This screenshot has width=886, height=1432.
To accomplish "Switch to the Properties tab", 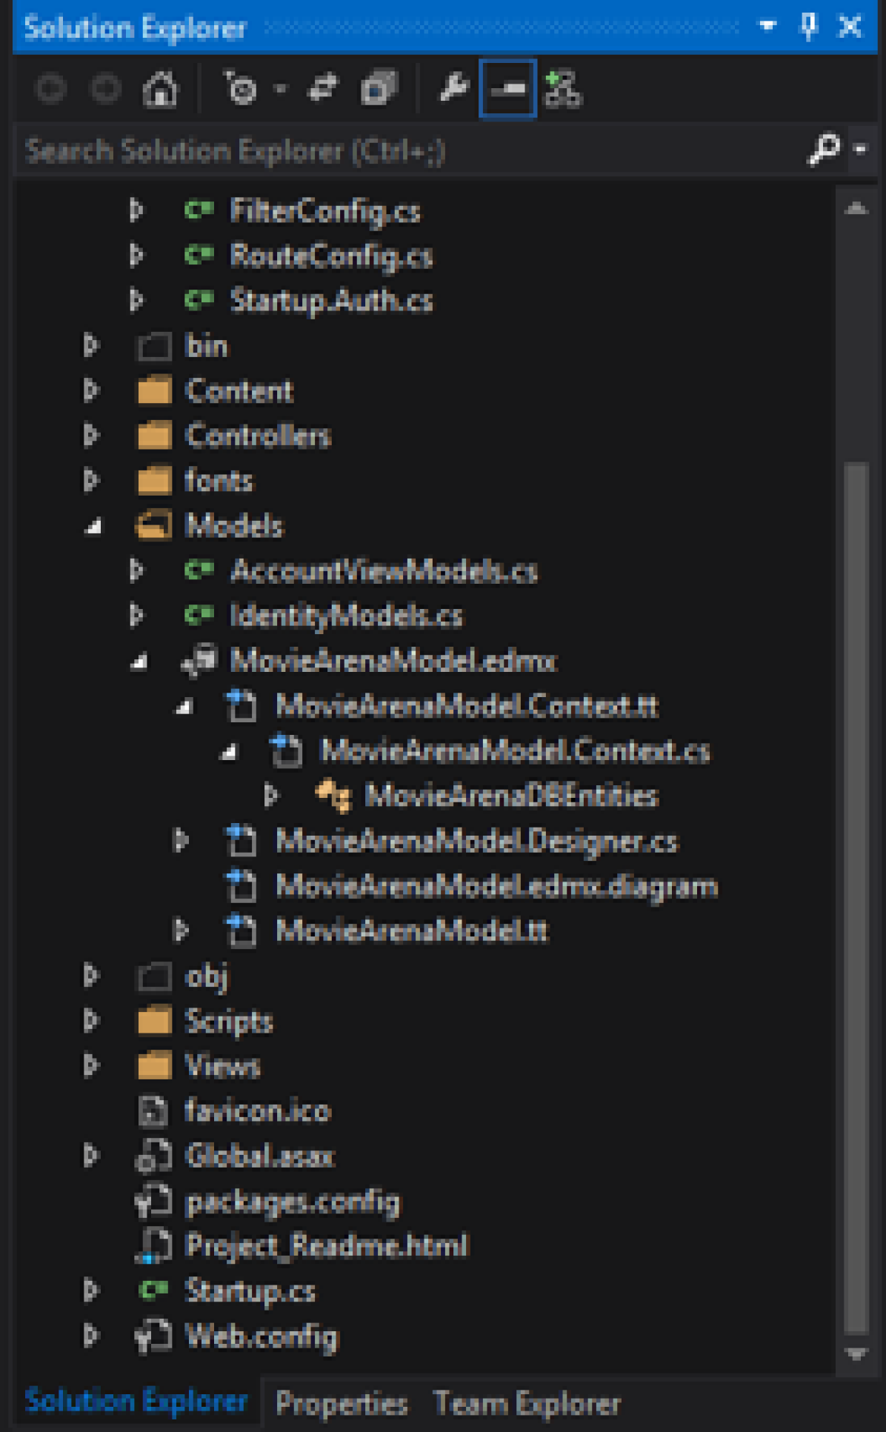I will click(x=342, y=1403).
